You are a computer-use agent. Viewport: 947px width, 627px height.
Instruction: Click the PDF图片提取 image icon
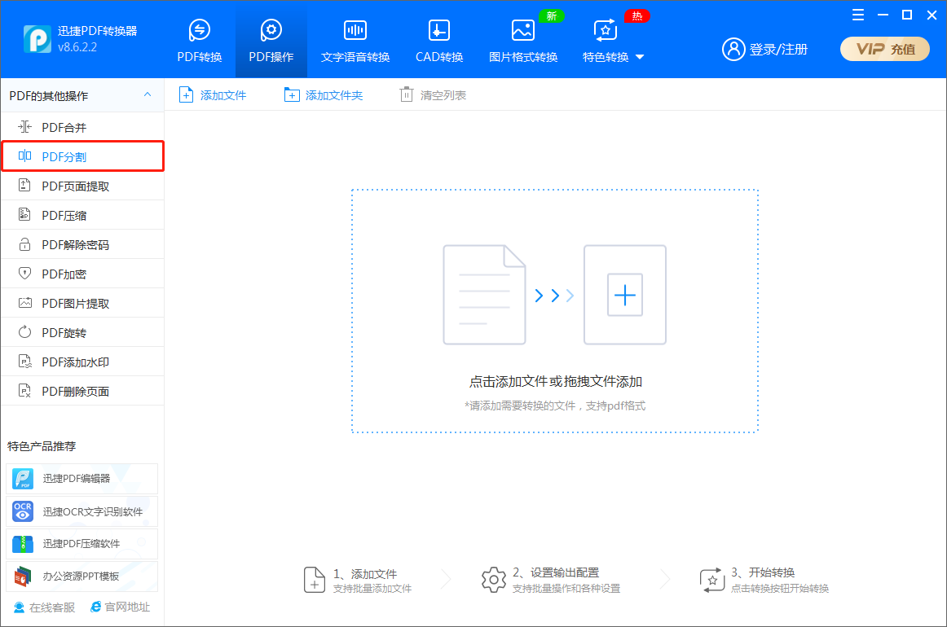pos(24,302)
